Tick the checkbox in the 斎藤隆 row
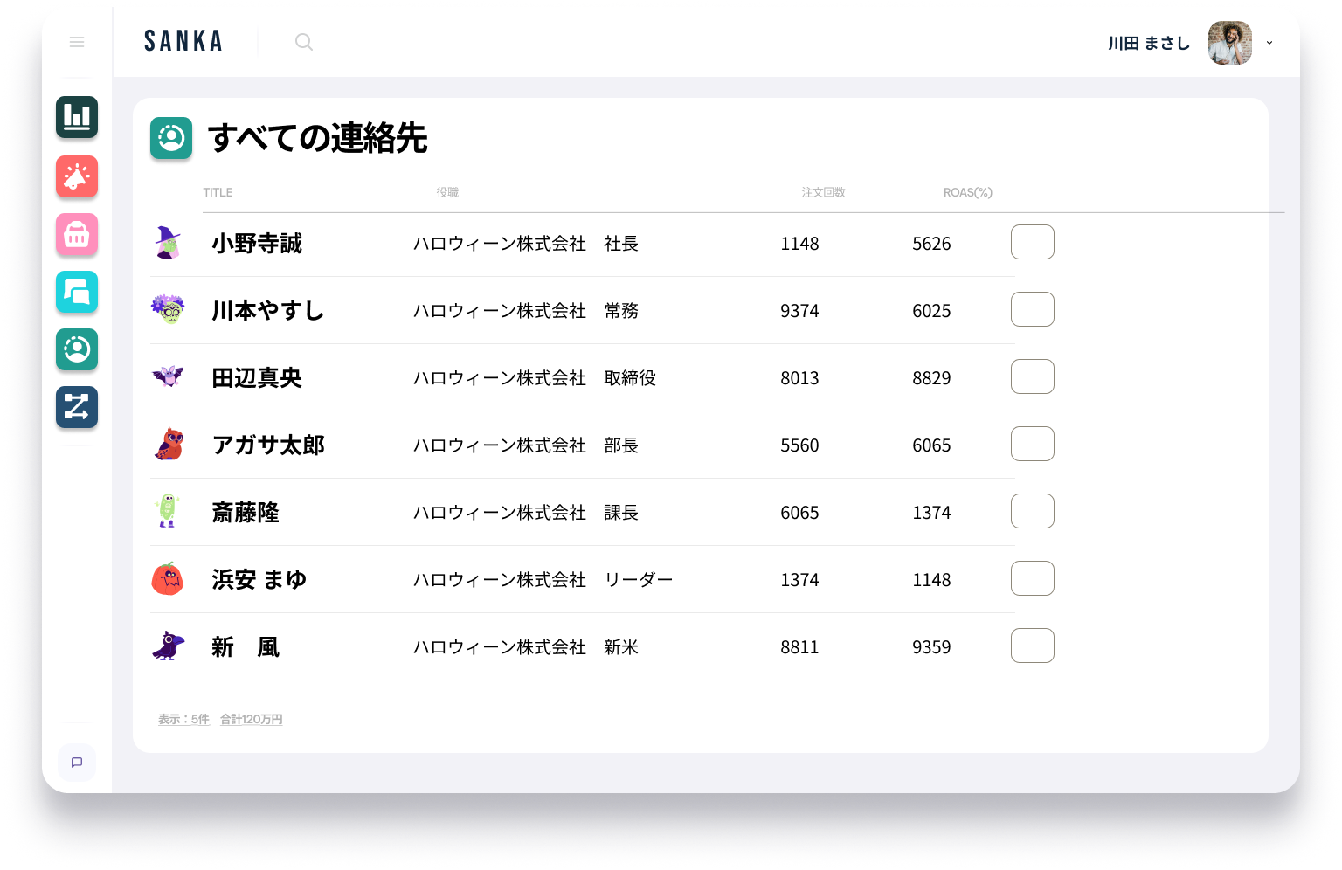Viewport: 1342px width, 870px height. click(x=1032, y=511)
